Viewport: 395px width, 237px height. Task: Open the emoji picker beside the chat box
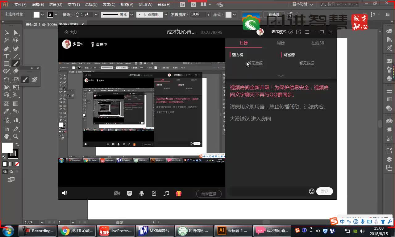tap(312, 191)
